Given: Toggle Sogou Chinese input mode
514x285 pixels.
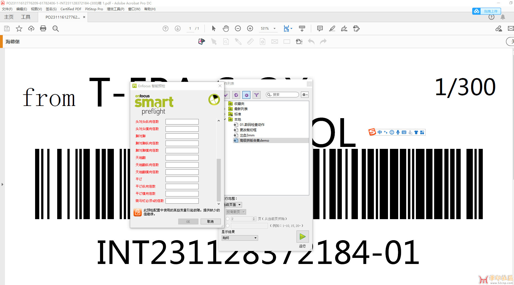Looking at the screenshot, I should pyautogui.click(x=380, y=132).
